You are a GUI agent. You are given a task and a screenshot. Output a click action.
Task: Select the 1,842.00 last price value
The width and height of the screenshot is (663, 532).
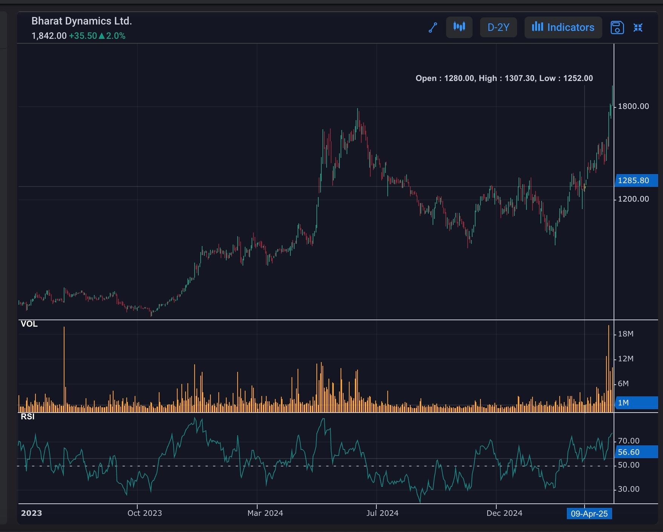pyautogui.click(x=49, y=36)
